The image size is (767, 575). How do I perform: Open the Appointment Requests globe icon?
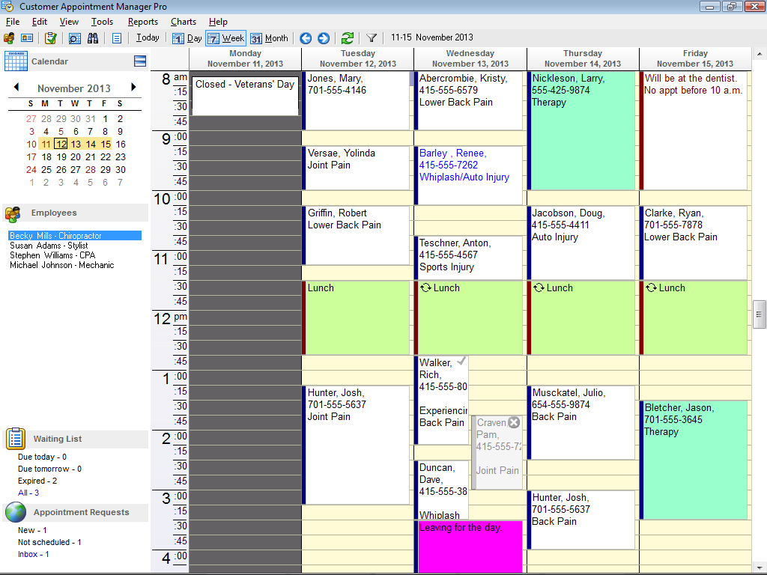coord(16,513)
